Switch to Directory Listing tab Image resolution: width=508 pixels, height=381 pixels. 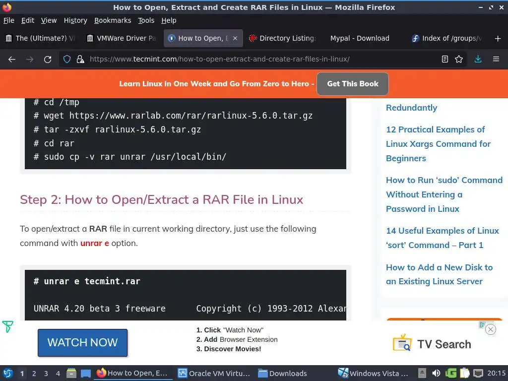click(282, 38)
